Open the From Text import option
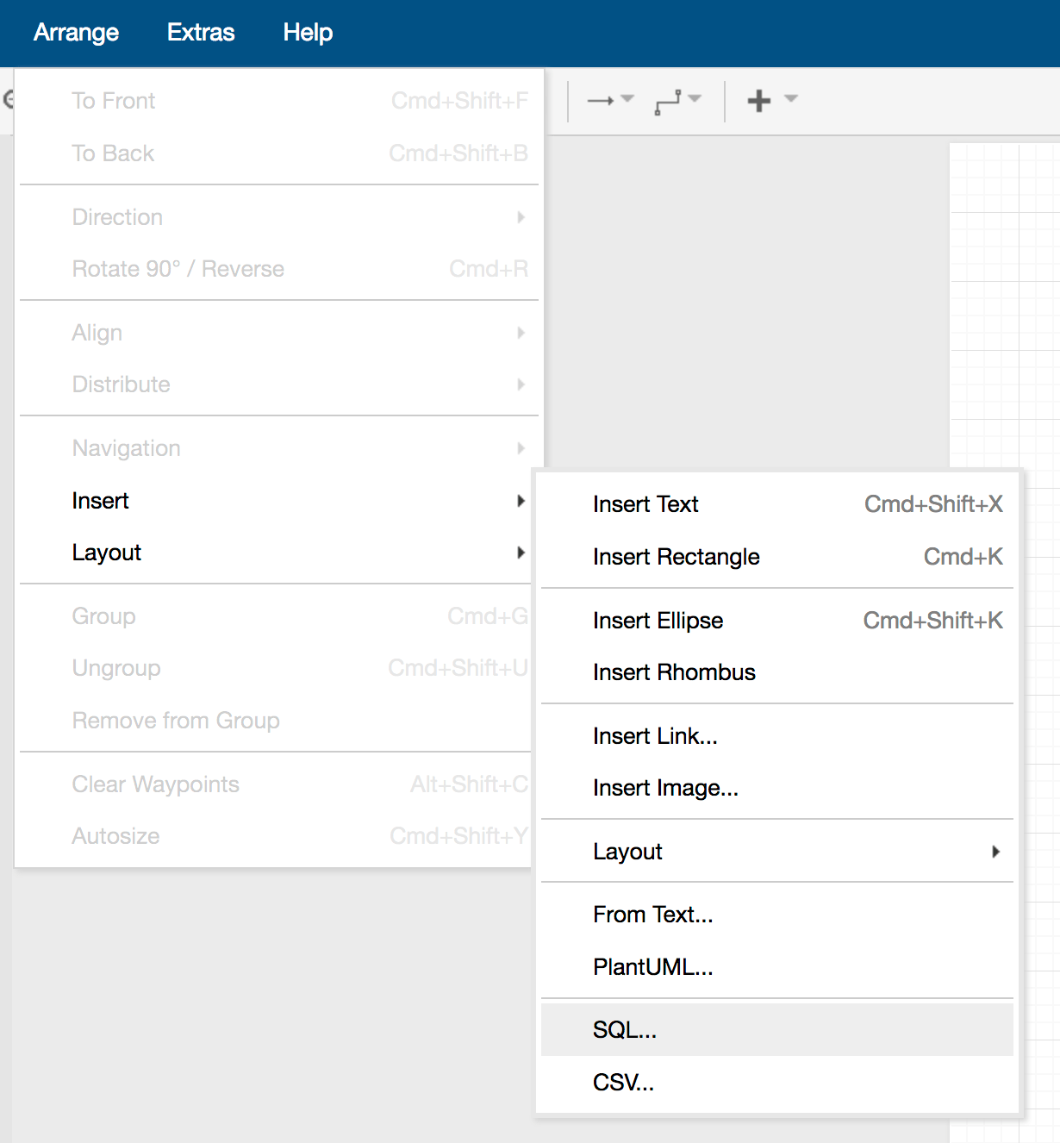The height and width of the screenshot is (1143, 1060). coord(652,915)
